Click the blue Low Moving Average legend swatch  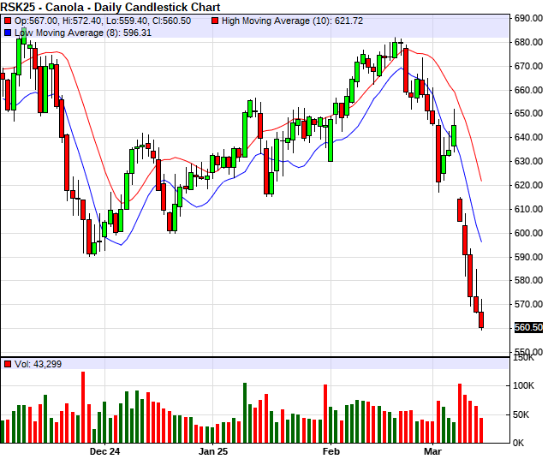pyautogui.click(x=8, y=33)
